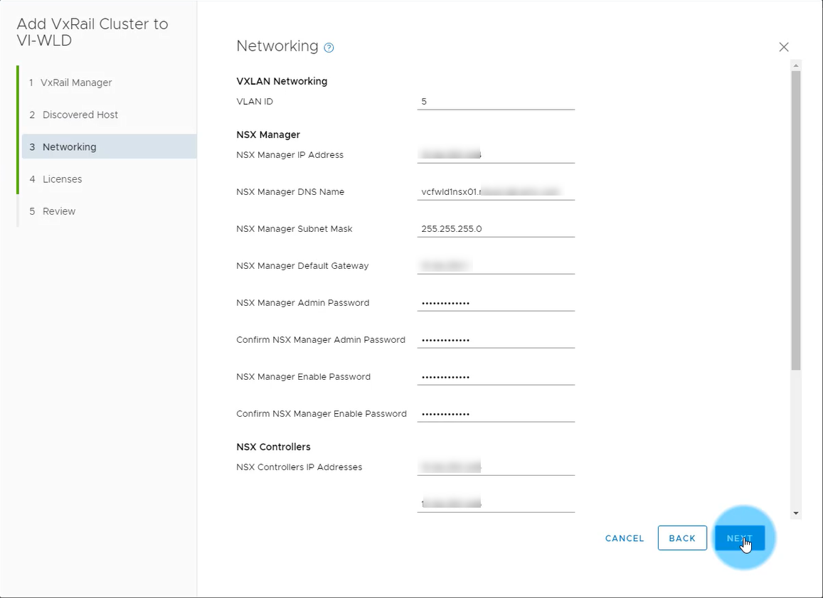The width and height of the screenshot is (823, 598).
Task: Close the Add VxRail Cluster dialog
Action: tap(783, 47)
